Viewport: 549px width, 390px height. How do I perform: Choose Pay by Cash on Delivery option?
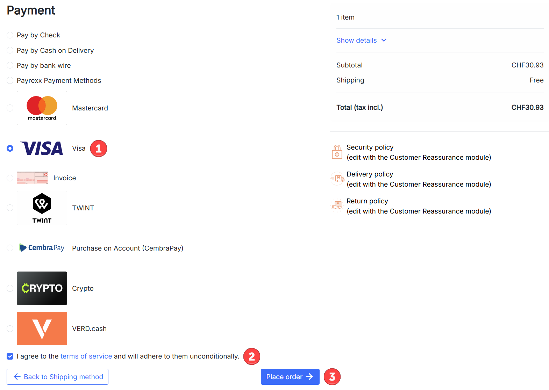coord(10,50)
